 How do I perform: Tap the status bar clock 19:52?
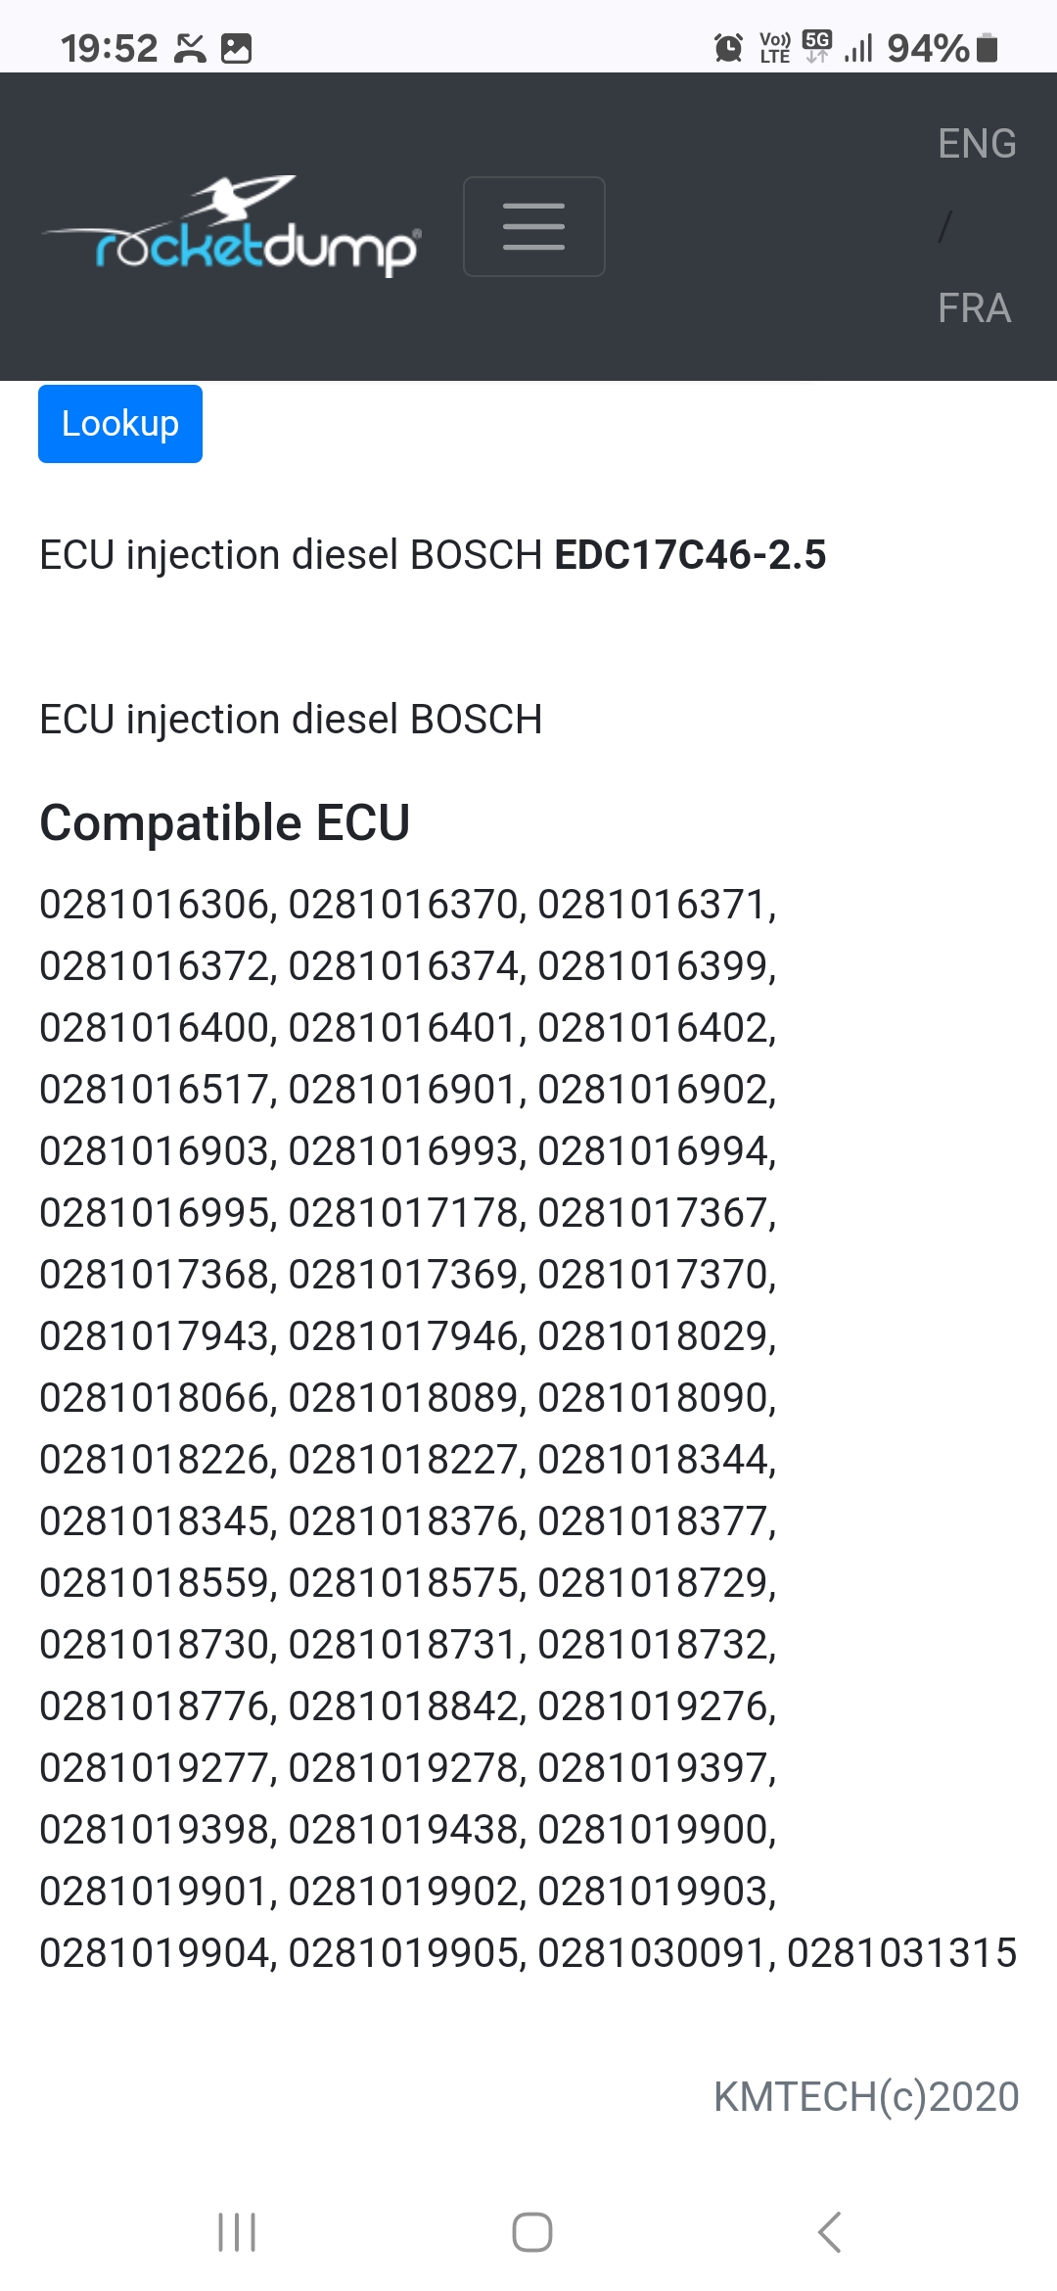tap(109, 48)
